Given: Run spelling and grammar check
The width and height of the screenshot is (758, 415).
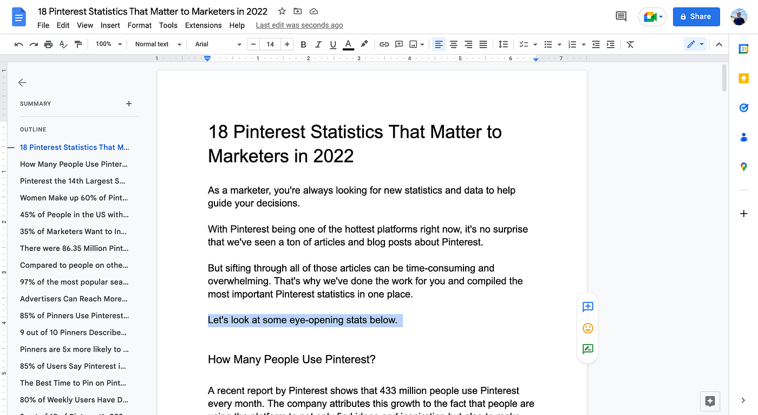Looking at the screenshot, I should 63,44.
